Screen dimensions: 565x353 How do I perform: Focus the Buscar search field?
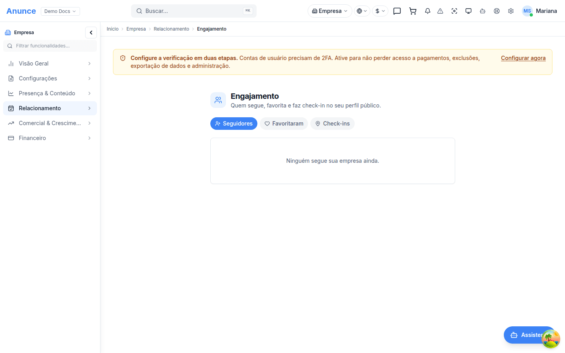(x=194, y=11)
